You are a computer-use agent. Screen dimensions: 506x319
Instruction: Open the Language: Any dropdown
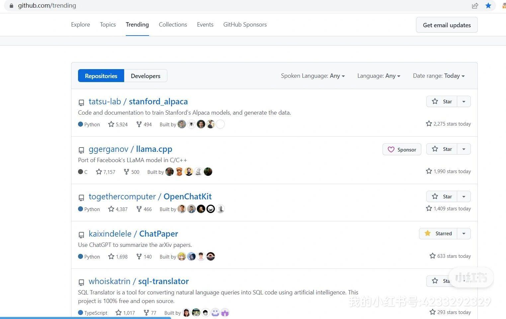click(379, 76)
